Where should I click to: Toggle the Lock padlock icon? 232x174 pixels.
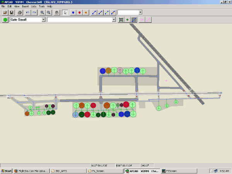coord(57,12)
